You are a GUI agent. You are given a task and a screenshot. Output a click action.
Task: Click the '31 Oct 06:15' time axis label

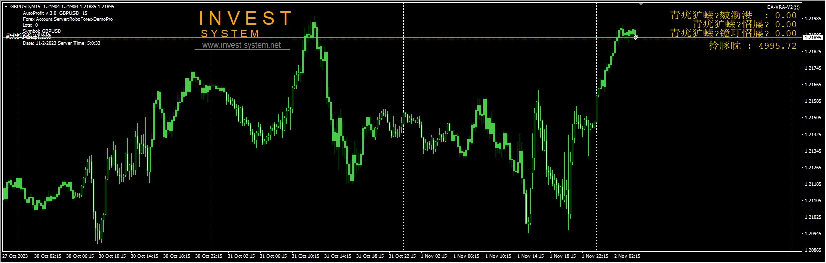(273, 256)
